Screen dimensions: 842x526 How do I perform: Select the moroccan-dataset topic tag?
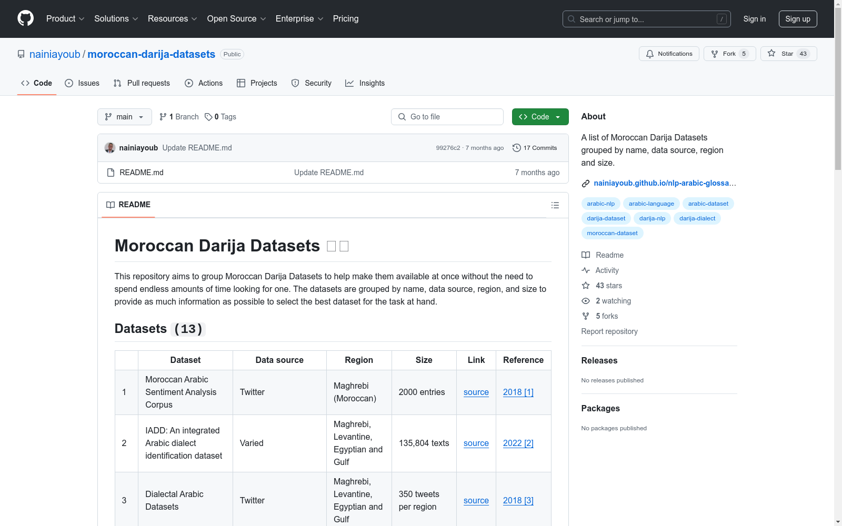[x=612, y=233]
